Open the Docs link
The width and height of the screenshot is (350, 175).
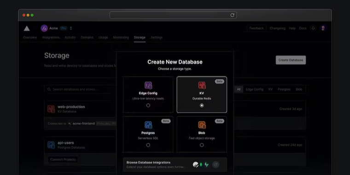click(303, 29)
